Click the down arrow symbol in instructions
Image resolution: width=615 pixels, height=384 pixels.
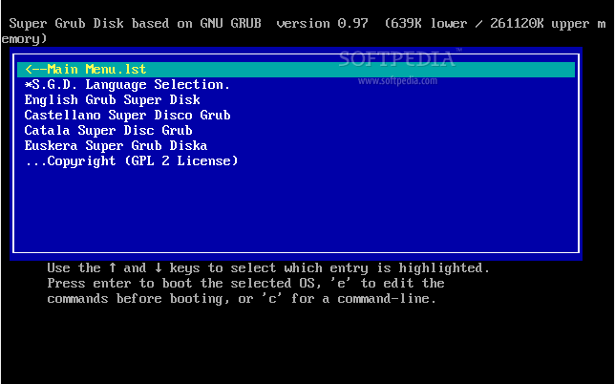158,267
